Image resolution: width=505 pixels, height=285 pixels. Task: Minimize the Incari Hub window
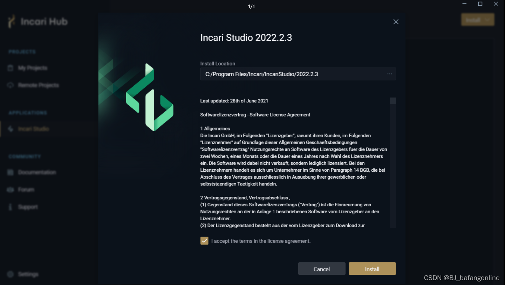click(465, 4)
